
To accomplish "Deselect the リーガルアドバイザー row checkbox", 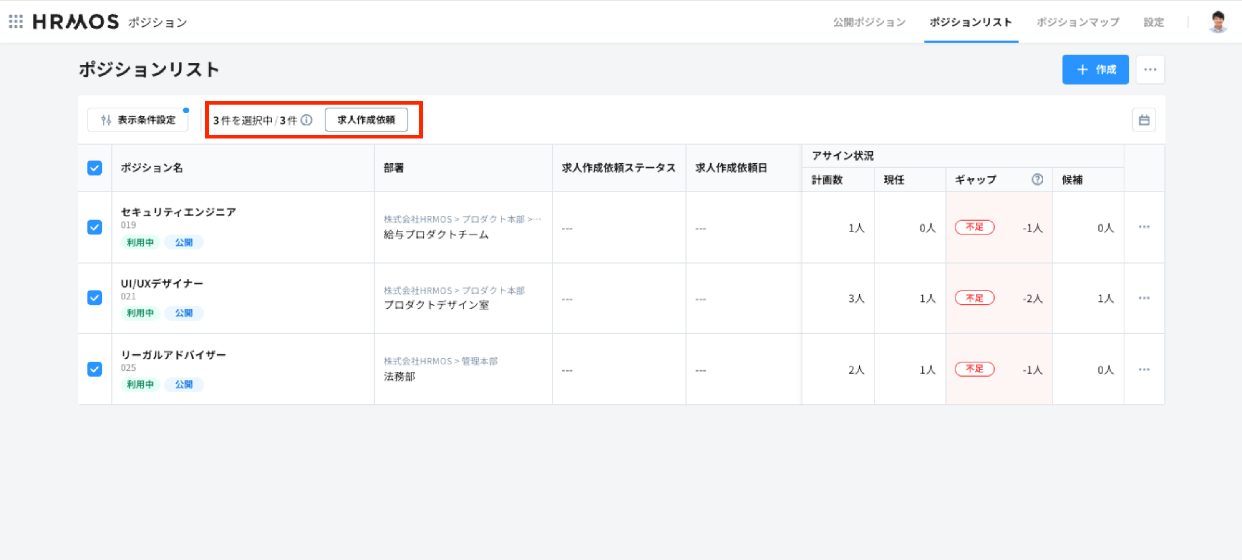I will (x=95, y=369).
